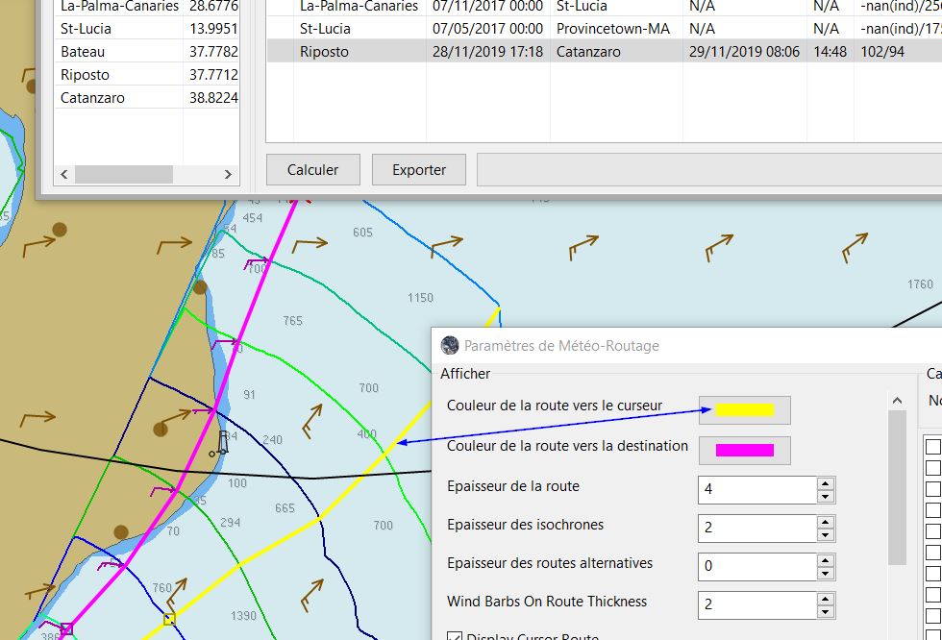Toggle the Display Cursor Route checkbox
Viewport: 942px width, 640px height.
pos(456,636)
